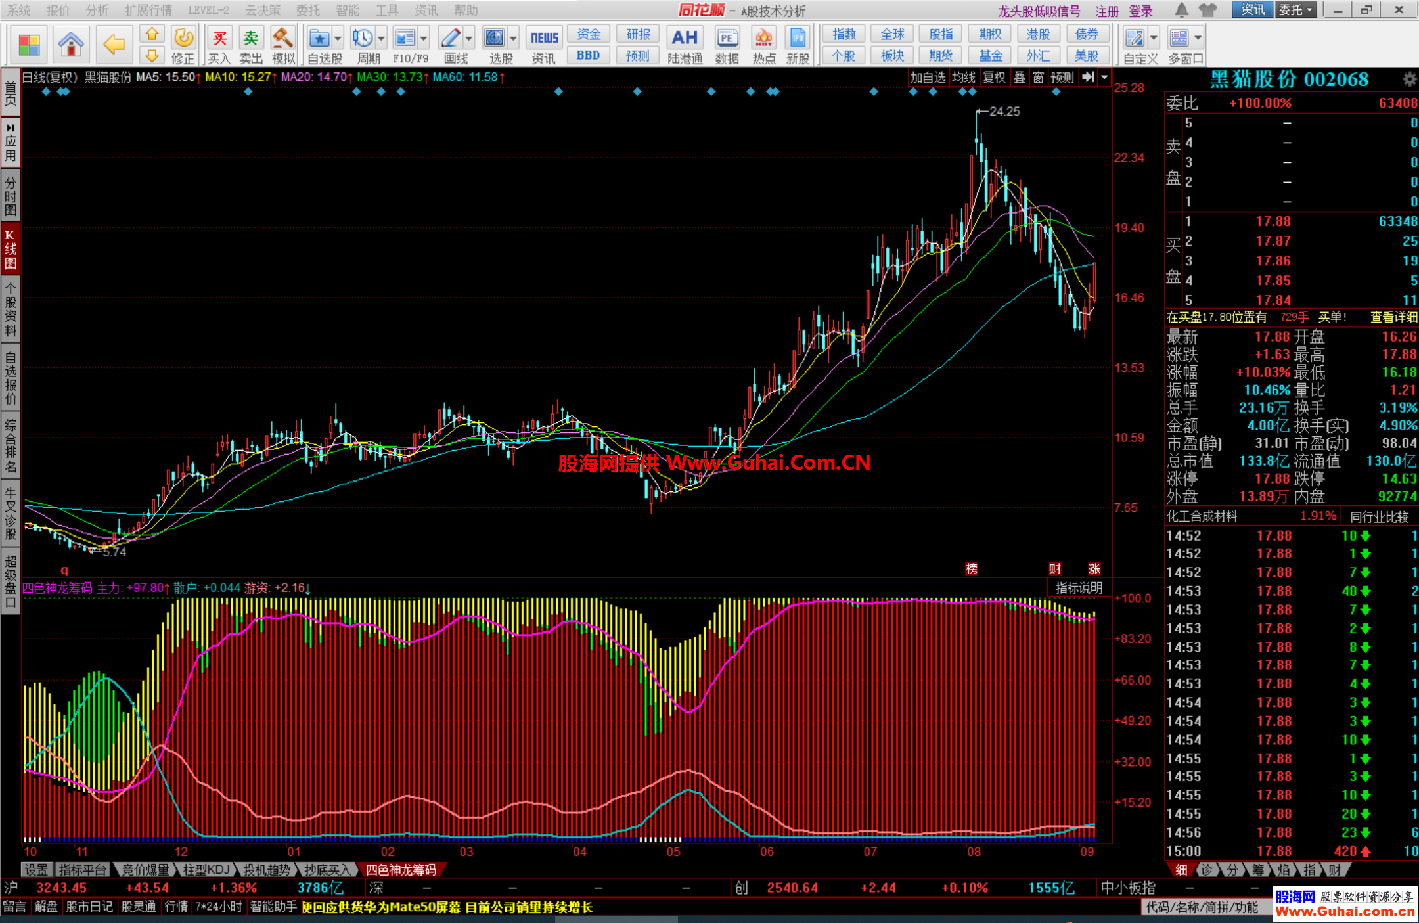
Task: Click the notification bell icon
Action: [x=1181, y=10]
